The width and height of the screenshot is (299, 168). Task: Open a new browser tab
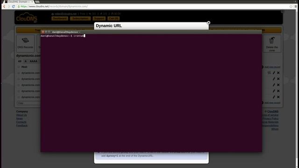click(37, 2)
